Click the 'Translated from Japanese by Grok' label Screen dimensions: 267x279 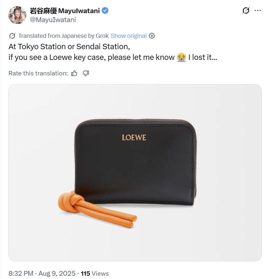pos(63,36)
